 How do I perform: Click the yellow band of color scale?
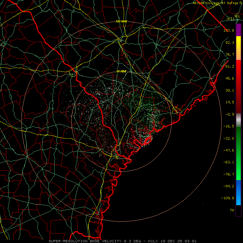(x=238, y=48)
